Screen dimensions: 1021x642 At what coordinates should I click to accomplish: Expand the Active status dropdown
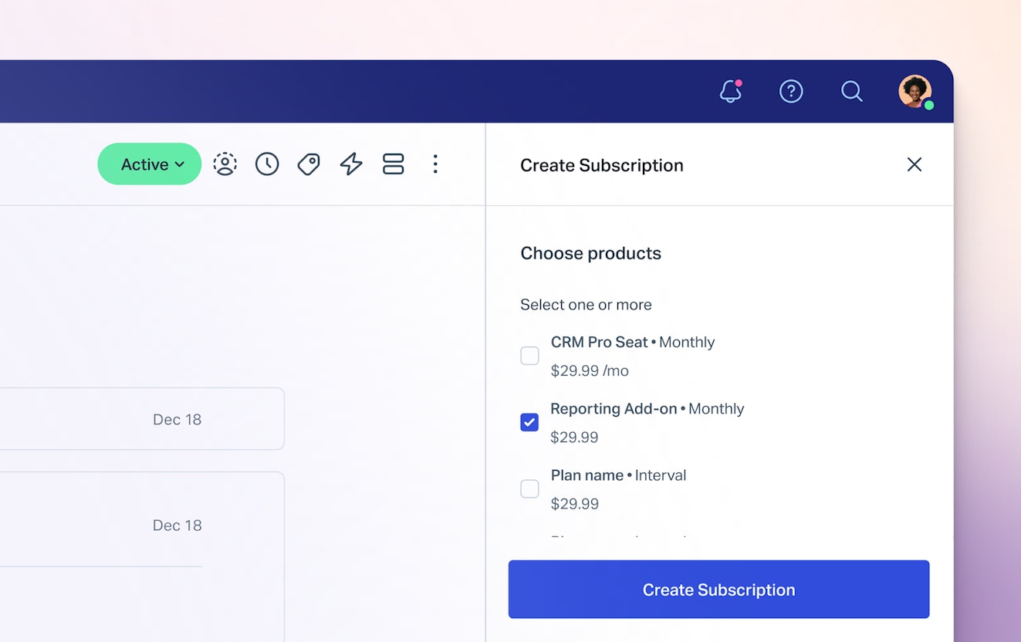150,164
